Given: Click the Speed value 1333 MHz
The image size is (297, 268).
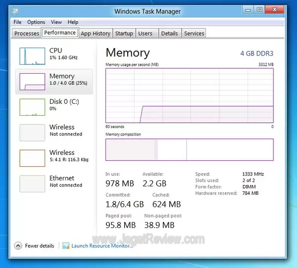Looking at the screenshot, I should [253, 174].
